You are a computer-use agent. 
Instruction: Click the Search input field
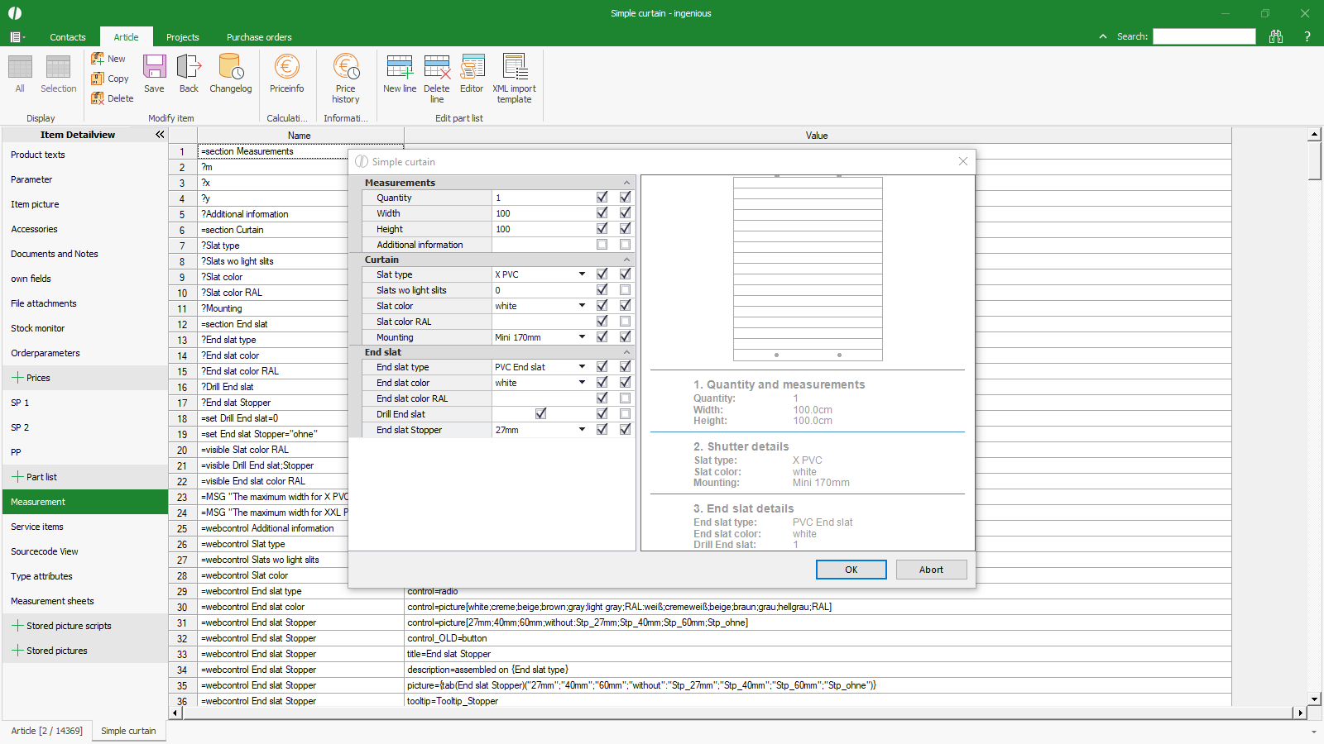click(1204, 36)
